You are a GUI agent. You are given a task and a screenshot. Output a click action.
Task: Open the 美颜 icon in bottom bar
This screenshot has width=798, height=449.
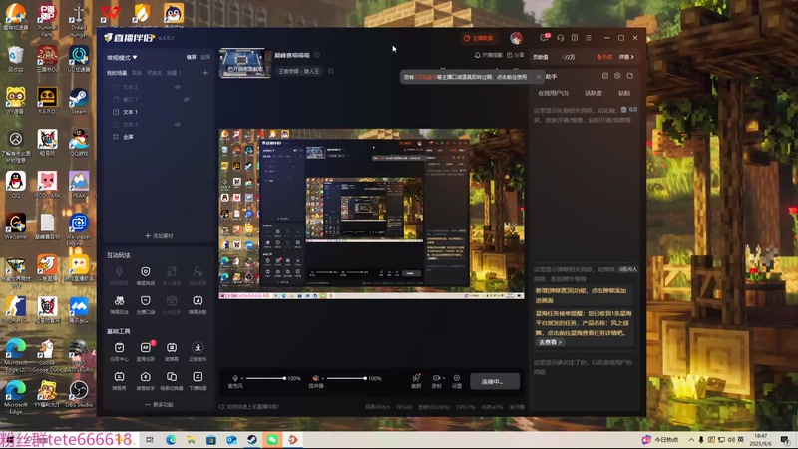pyautogui.click(x=416, y=381)
